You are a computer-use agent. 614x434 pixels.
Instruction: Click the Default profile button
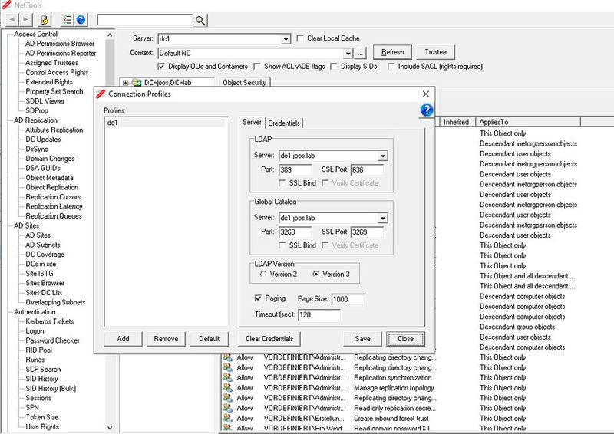(x=209, y=339)
